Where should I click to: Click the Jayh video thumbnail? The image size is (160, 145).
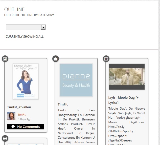127,77
